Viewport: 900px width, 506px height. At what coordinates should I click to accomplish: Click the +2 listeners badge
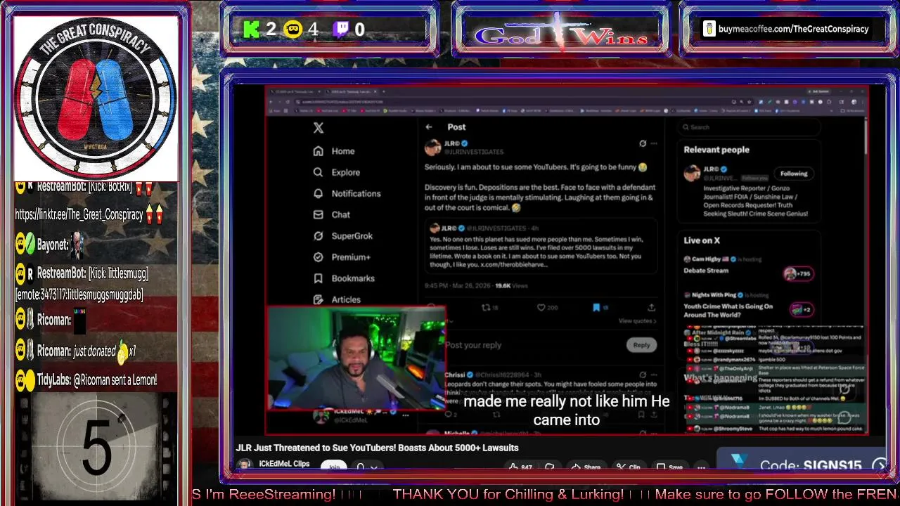pyautogui.click(x=801, y=309)
